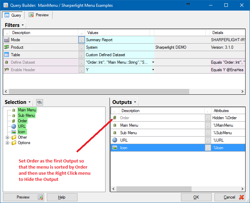
Task: Click the globe icon next to URL in Selection tree
Action: click(x=14, y=126)
